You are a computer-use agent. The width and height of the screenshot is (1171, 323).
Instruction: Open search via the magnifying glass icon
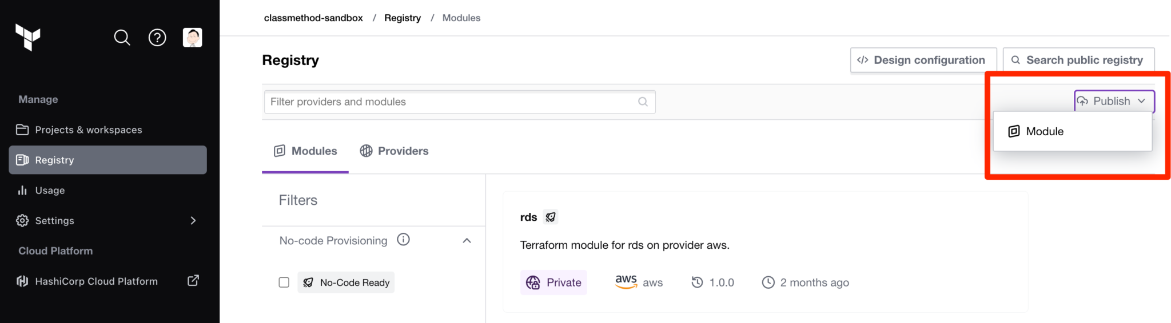(x=122, y=38)
